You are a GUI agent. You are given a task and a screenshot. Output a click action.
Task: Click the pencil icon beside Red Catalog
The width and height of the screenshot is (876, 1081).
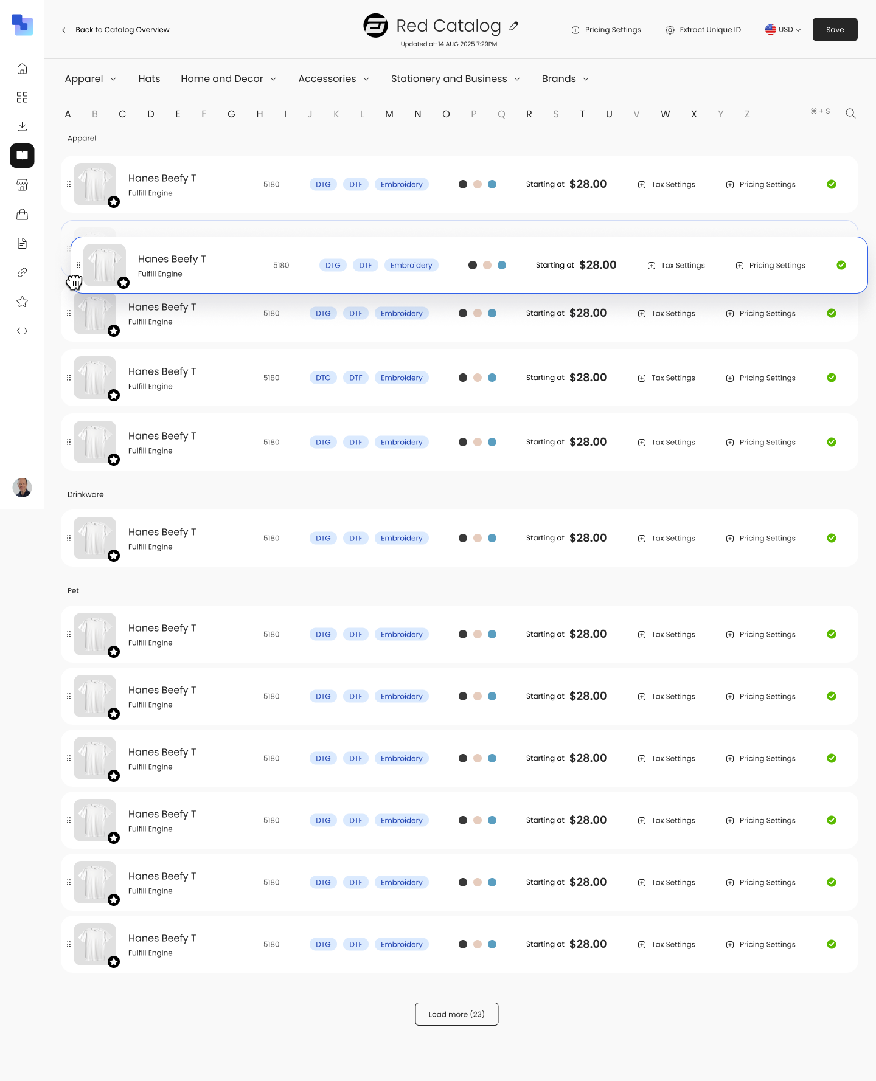click(x=514, y=26)
